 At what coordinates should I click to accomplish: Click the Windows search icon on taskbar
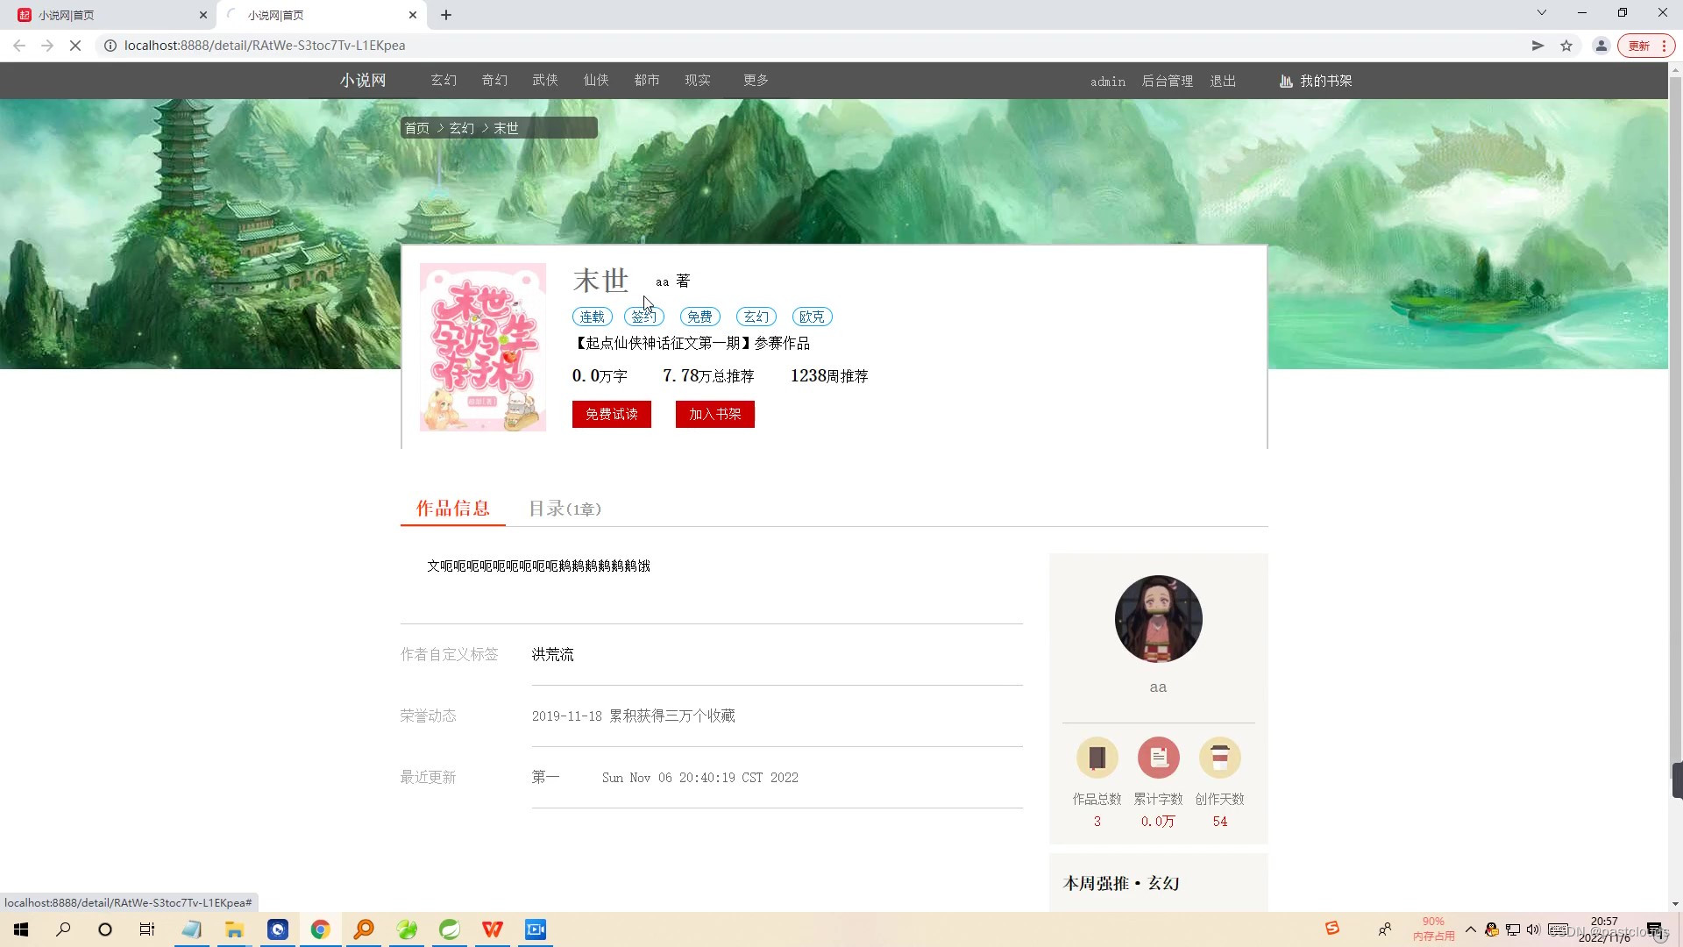point(62,929)
